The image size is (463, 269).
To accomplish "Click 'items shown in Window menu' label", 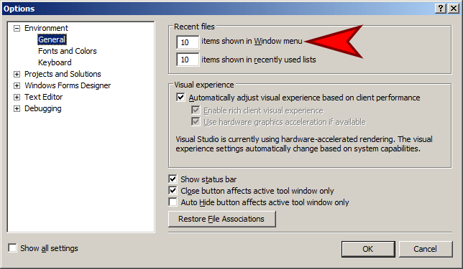I will click(252, 42).
